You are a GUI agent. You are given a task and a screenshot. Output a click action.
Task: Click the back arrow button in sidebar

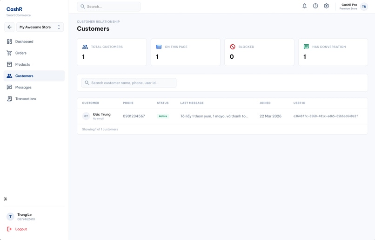(x=9, y=27)
